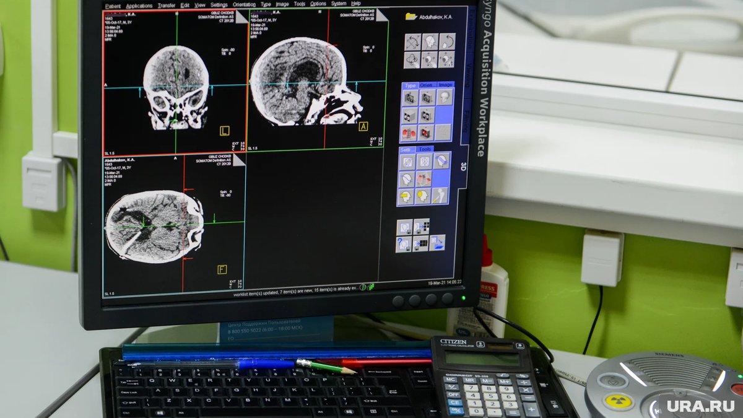Click the red kidneys volume type icon

409,132
